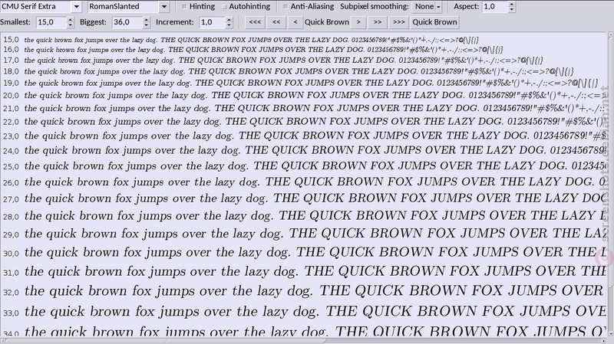Click the <<< first sample button
Viewport: 614px width, 344px height.
(x=255, y=22)
